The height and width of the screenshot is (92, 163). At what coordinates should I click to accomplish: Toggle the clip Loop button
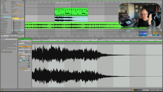(x=25, y=47)
